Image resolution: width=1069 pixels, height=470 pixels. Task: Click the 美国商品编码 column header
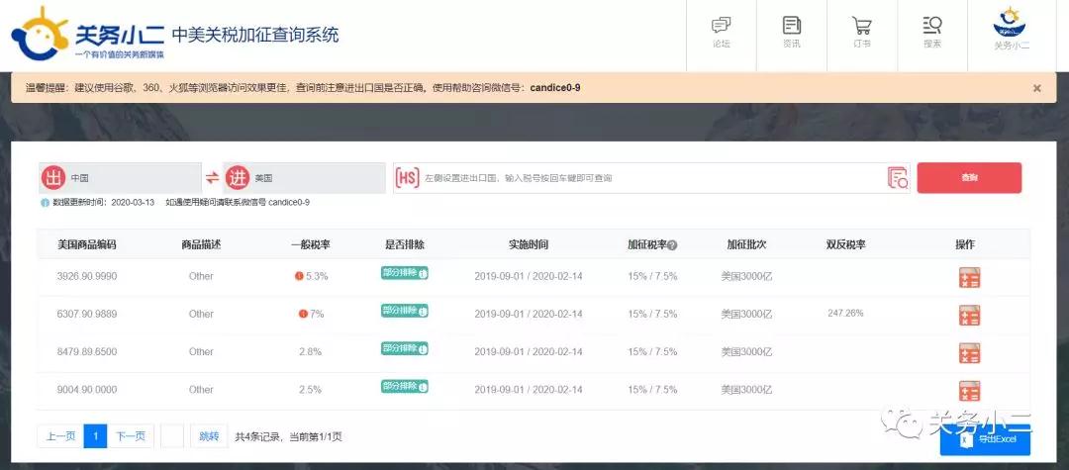pyautogui.click(x=86, y=244)
